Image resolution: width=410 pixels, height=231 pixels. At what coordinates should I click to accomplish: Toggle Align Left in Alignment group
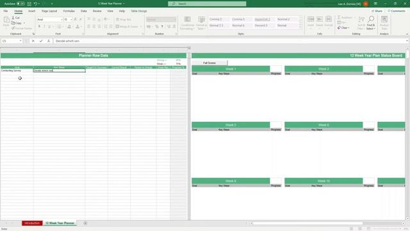(x=88, y=26)
